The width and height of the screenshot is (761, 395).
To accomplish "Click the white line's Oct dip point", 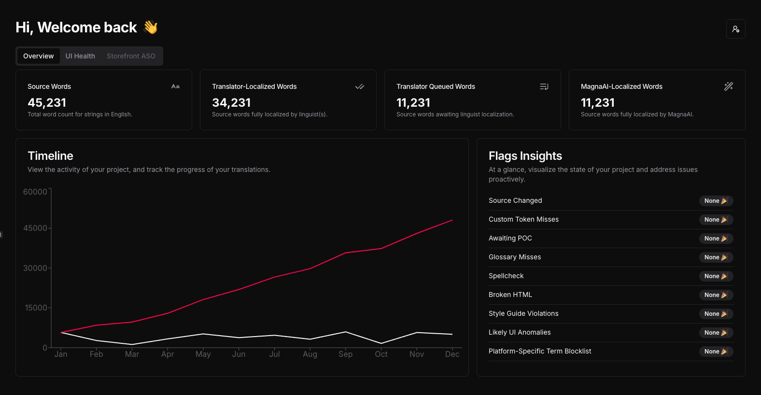I will 381,343.
